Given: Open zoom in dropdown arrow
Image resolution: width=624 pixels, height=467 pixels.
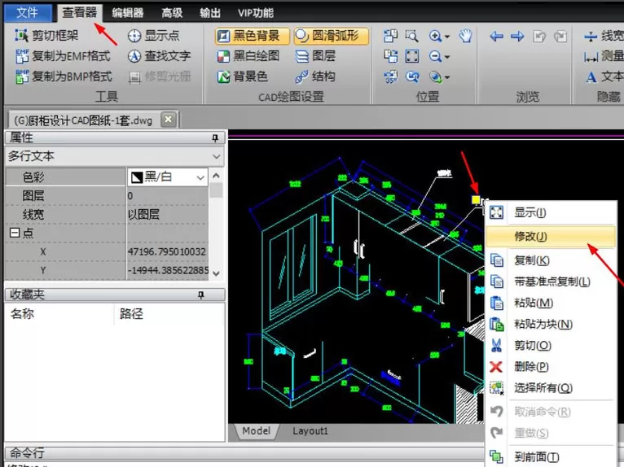Looking at the screenshot, I should (446, 37).
